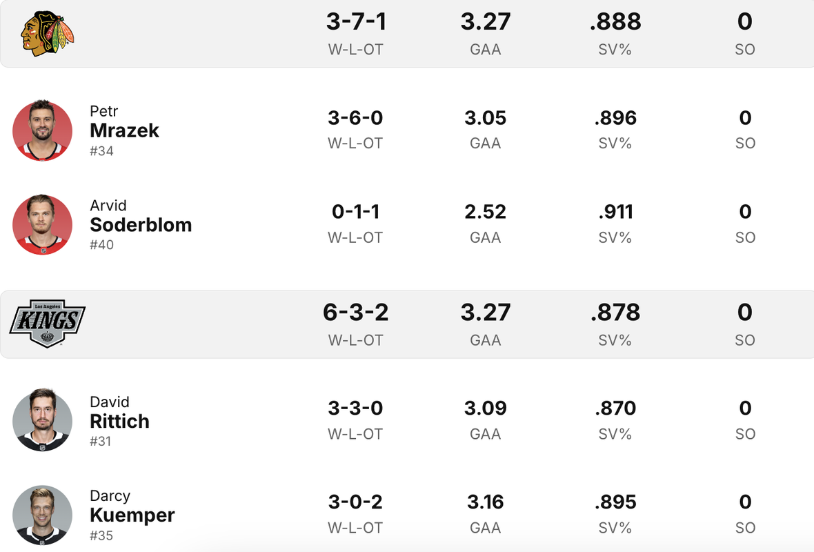Click Kuemper's 3.16 GAA value
814x552 pixels.
coord(486,502)
